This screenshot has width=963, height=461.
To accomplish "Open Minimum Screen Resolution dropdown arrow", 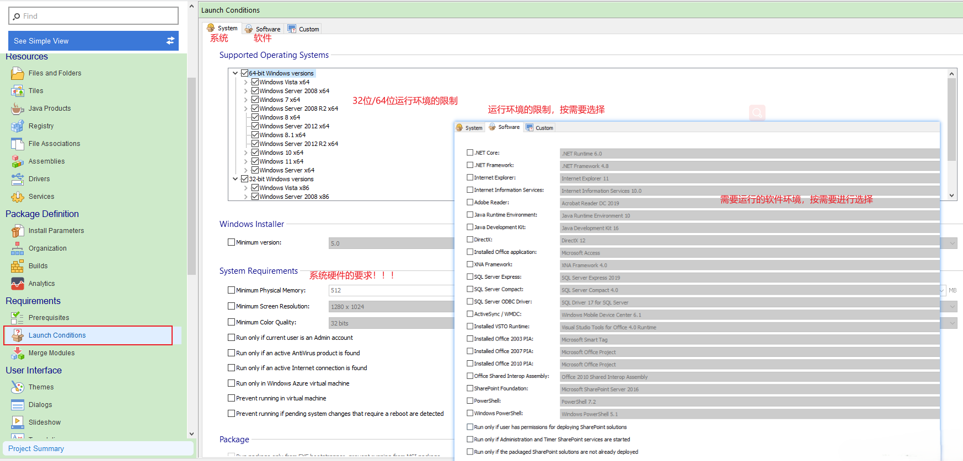I will click(x=953, y=307).
